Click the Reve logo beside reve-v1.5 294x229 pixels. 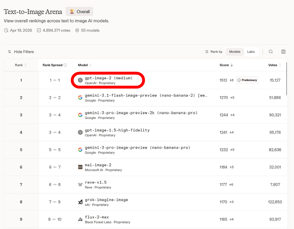pyautogui.click(x=80, y=185)
